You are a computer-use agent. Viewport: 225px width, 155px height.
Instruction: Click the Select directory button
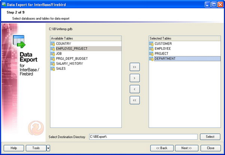pyautogui.click(x=210, y=137)
